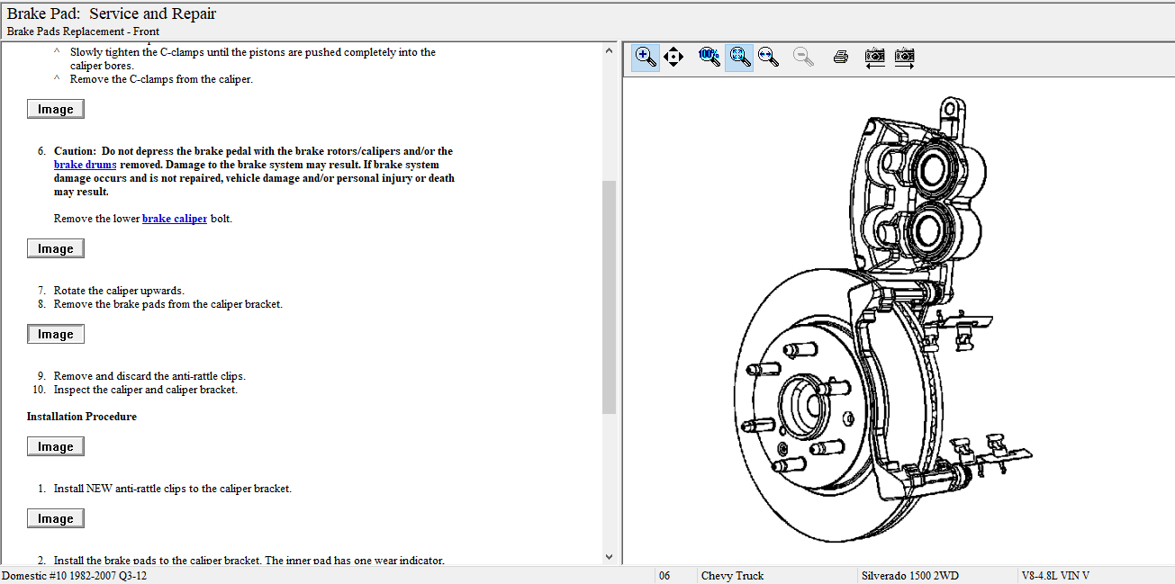
Task: Click Remove the C-clamps from caliper line
Action: [161, 79]
